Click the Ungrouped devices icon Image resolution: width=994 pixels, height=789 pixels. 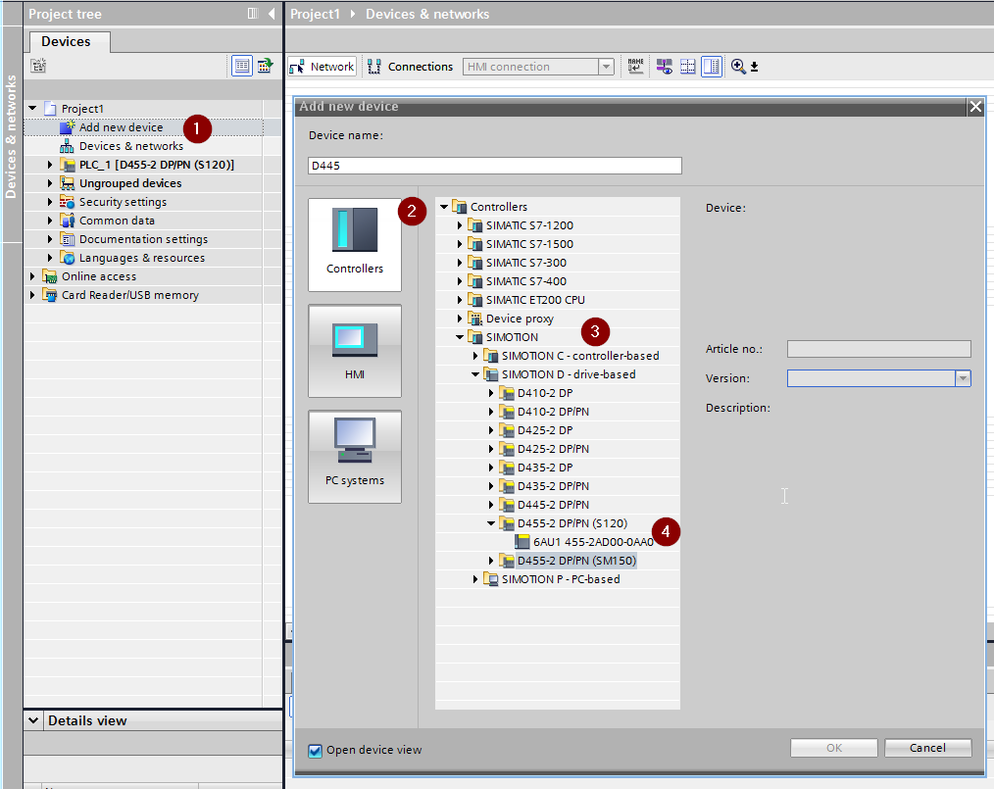[68, 183]
